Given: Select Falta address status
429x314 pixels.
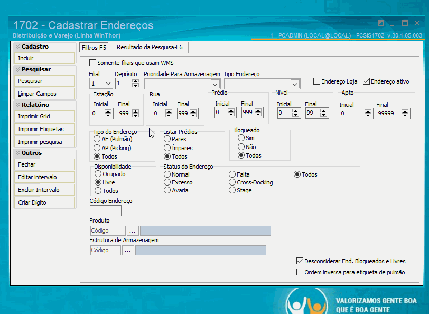Looking at the screenshot, I should coord(232,174).
